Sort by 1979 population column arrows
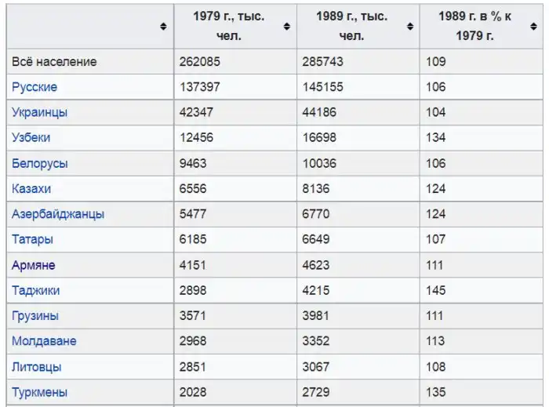 [x=286, y=27]
